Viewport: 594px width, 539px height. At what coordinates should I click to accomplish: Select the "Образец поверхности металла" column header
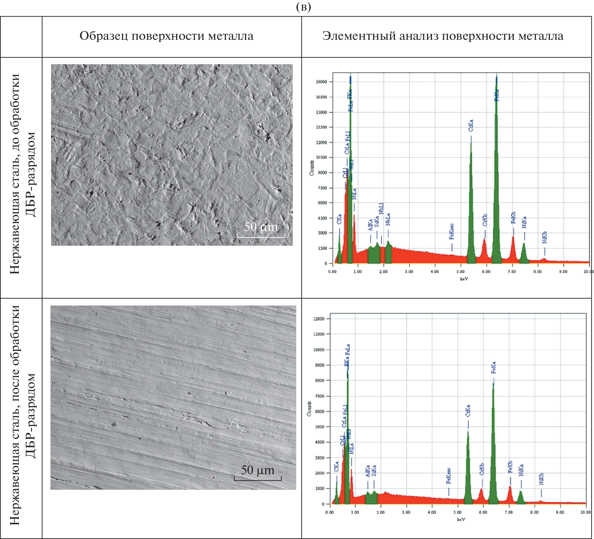166,36
